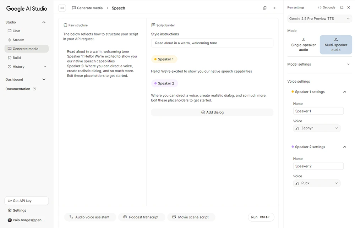Image resolution: width=355 pixels, height=228 pixels.
Task: Click the Style instructions input field
Action: pos(212,43)
